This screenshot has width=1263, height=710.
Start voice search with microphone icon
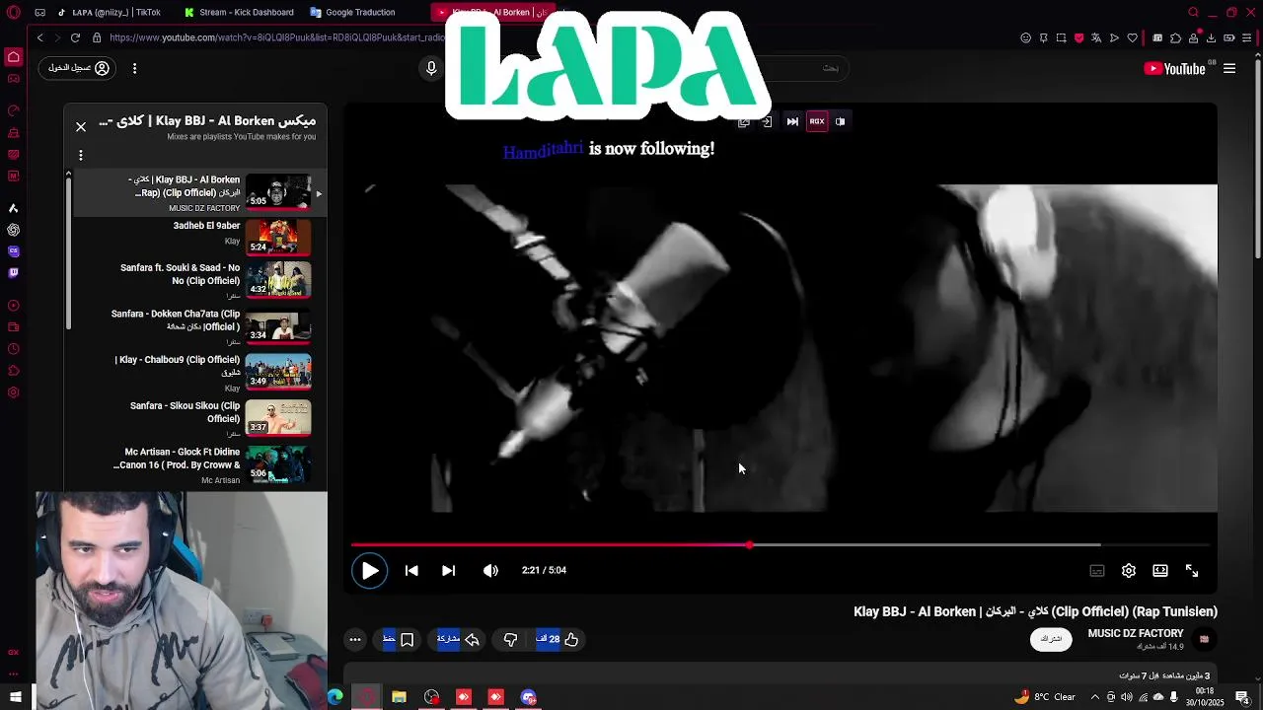(431, 68)
